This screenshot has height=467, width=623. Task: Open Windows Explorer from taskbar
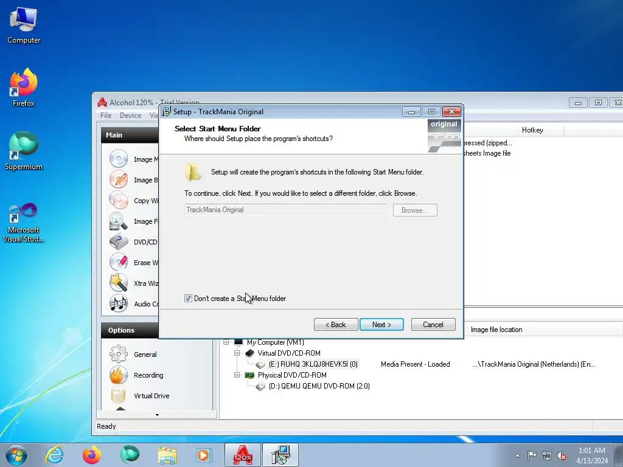tap(167, 455)
